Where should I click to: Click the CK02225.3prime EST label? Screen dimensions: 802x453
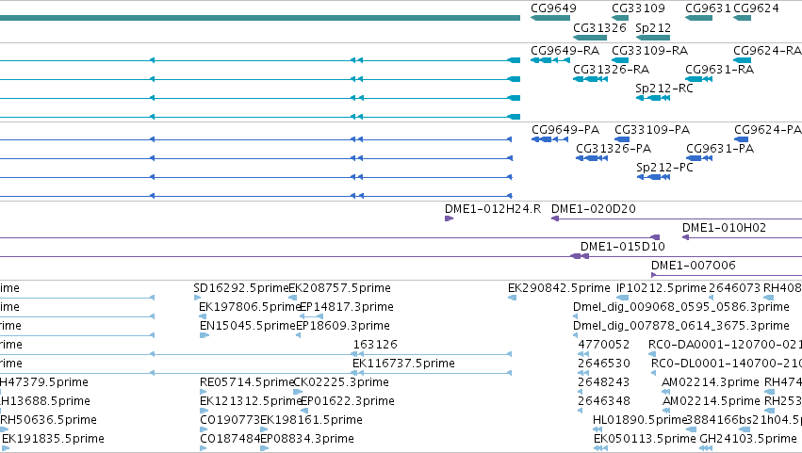[x=341, y=383]
